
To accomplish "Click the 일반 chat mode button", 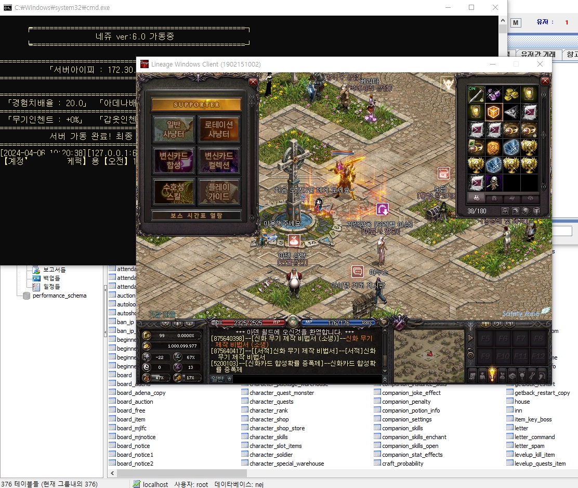I will pos(217,379).
